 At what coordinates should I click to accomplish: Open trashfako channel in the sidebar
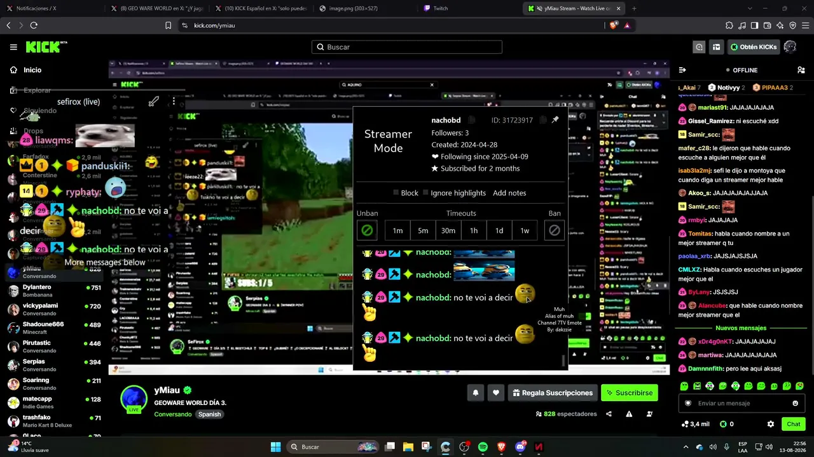(55, 421)
